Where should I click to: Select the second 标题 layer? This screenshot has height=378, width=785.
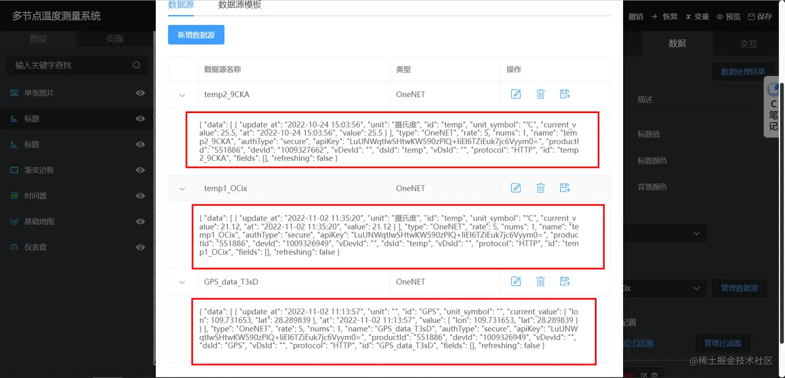[x=77, y=144]
